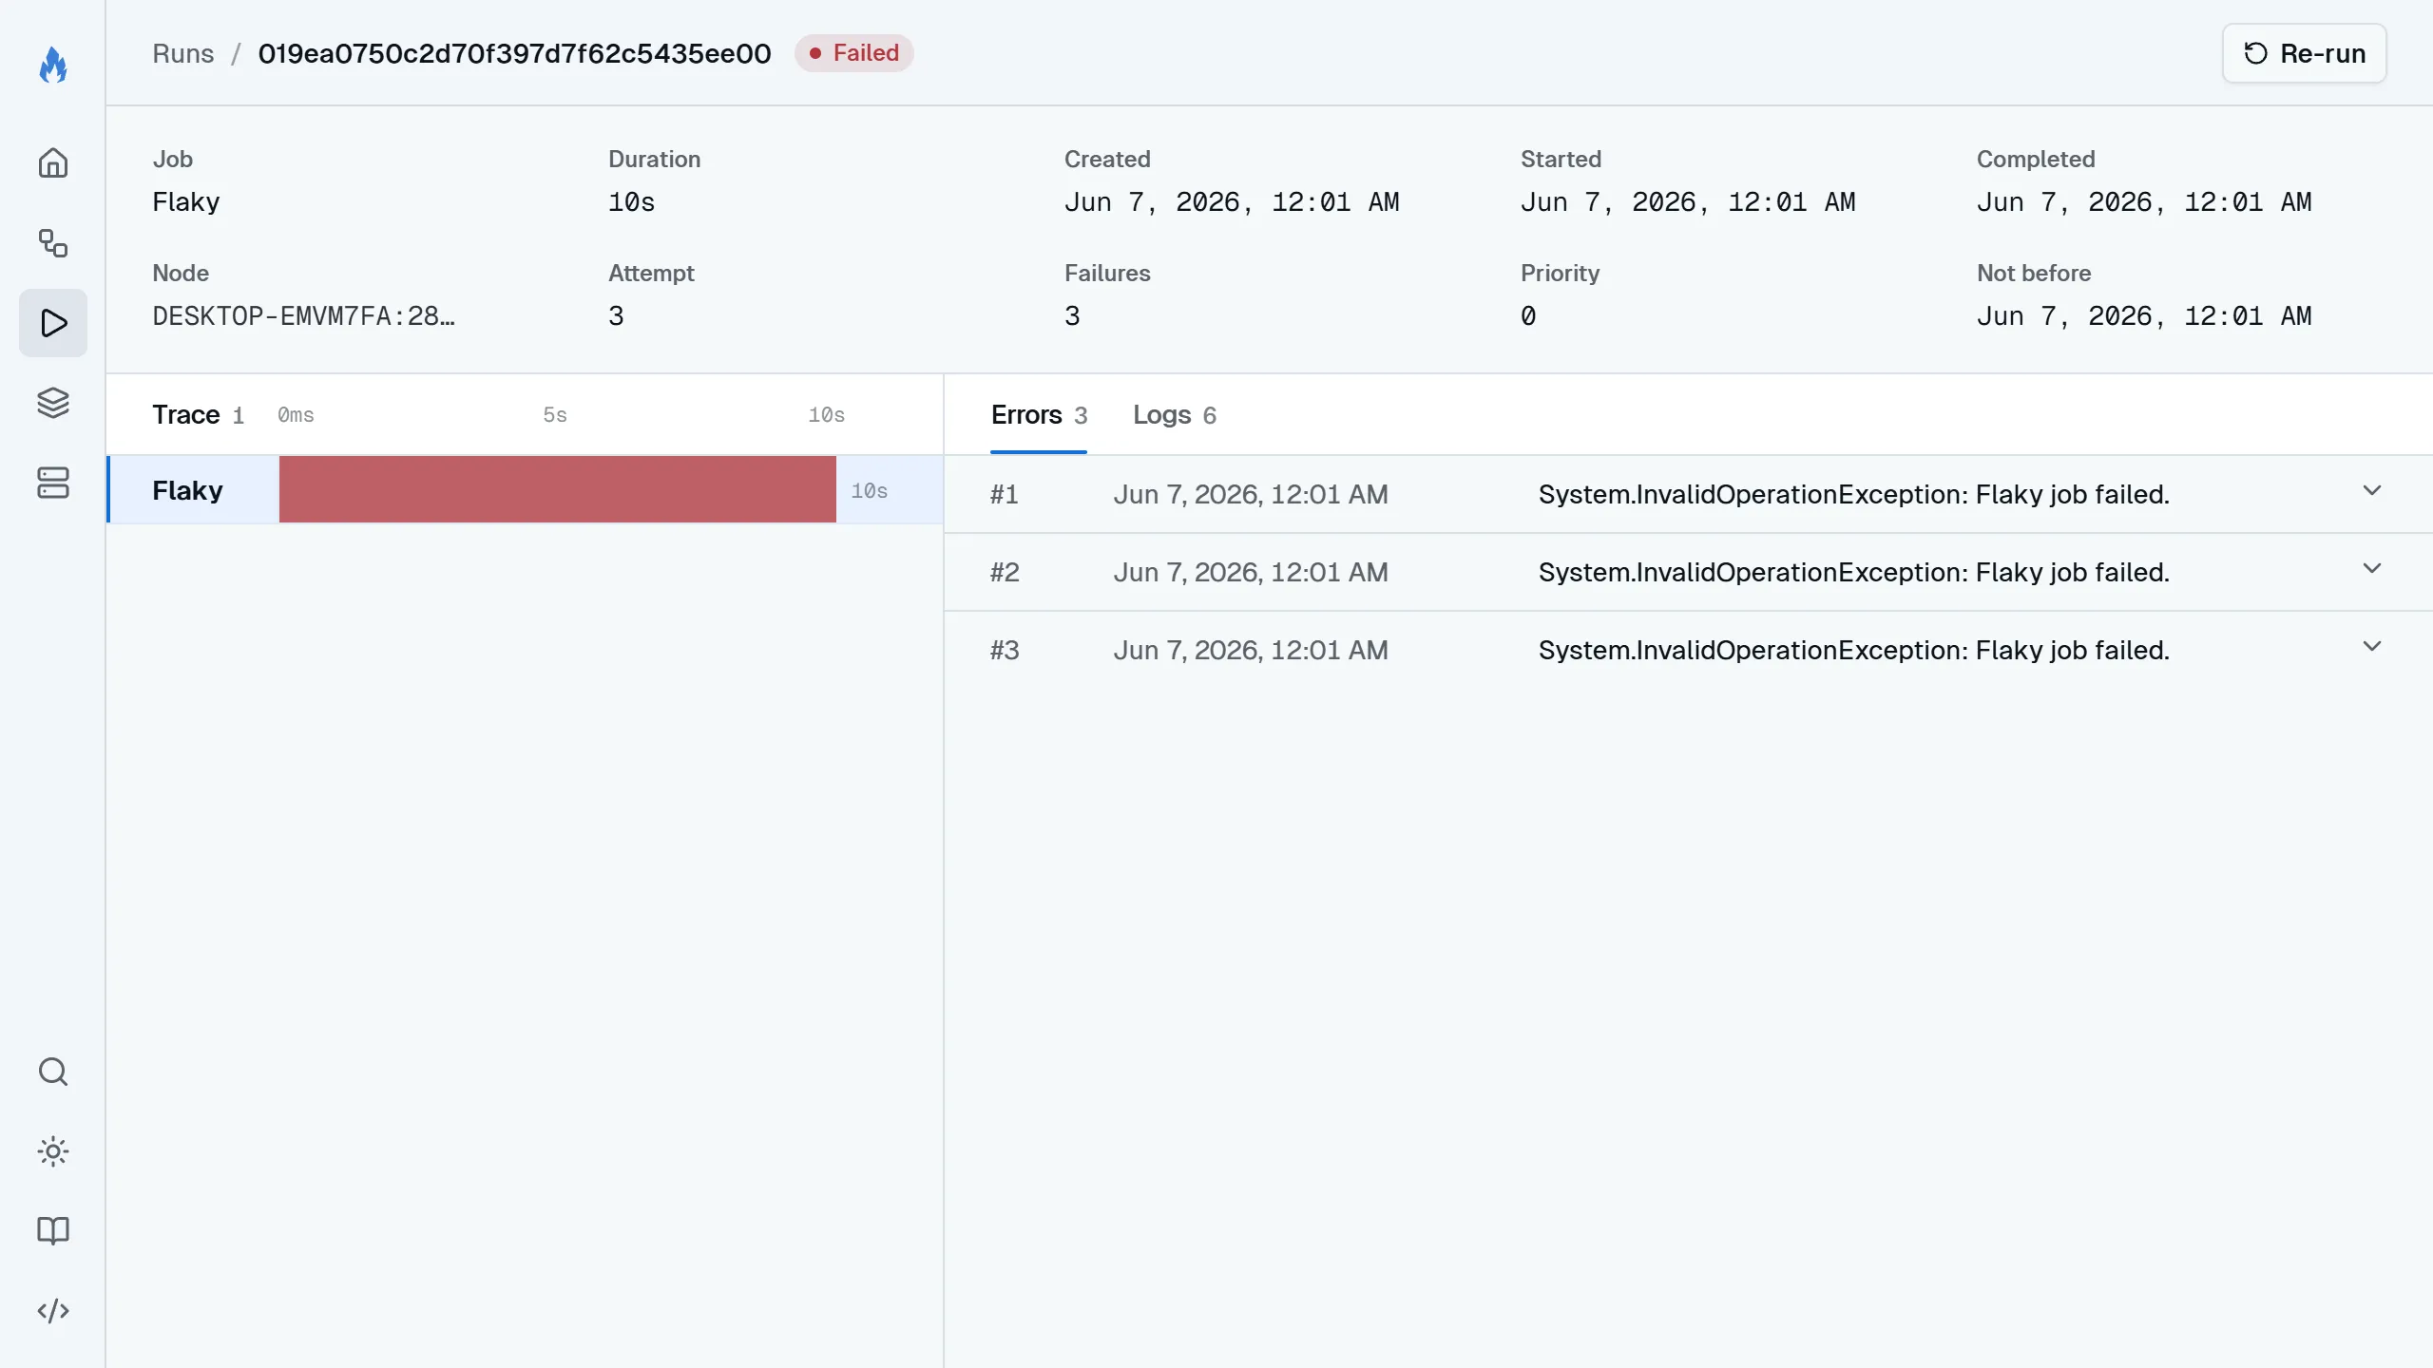The height and width of the screenshot is (1368, 2433).
Task: Click the blue flame app logo
Action: [x=53, y=65]
